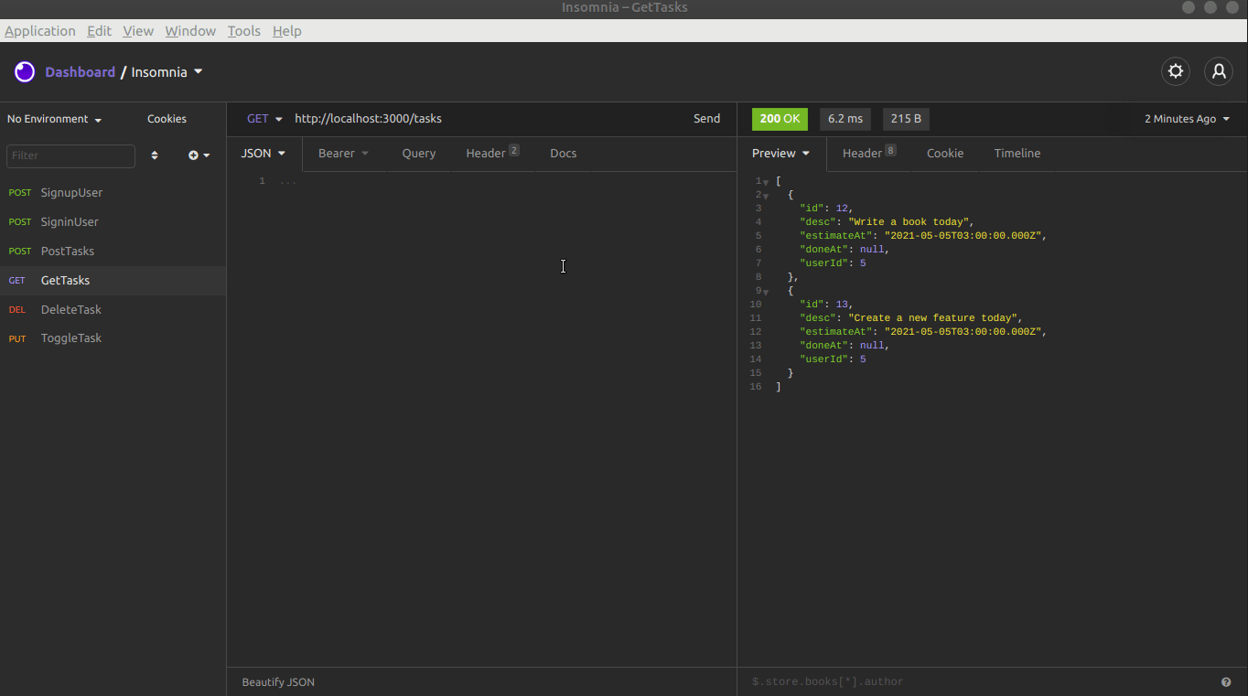Collapse the first JSON object fold triangle

766,195
